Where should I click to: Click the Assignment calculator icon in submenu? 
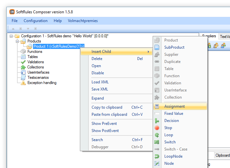pyautogui.click(x=157, y=106)
